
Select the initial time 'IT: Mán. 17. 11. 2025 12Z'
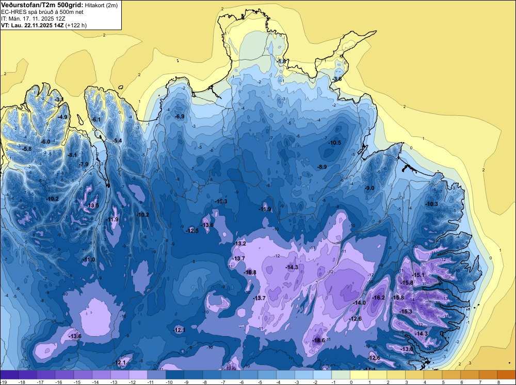33,19
